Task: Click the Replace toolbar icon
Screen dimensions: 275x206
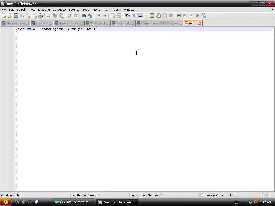Action: [90, 16]
